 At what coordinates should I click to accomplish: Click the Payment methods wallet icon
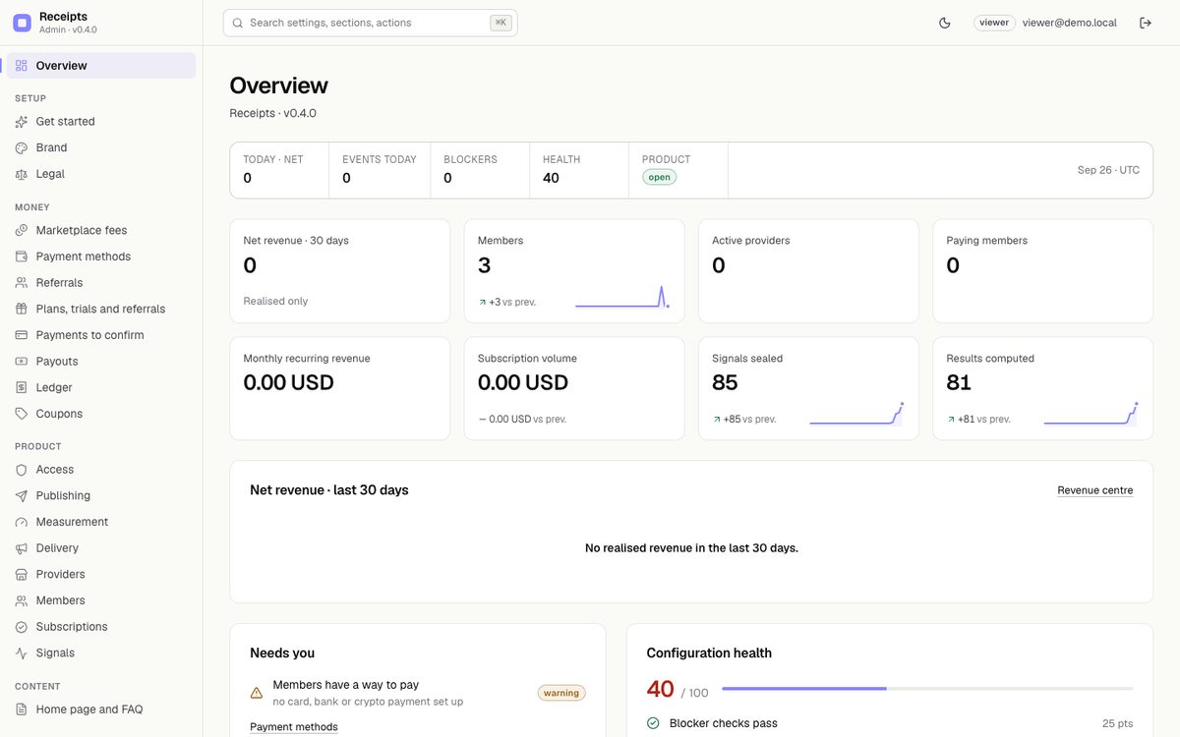click(x=22, y=256)
